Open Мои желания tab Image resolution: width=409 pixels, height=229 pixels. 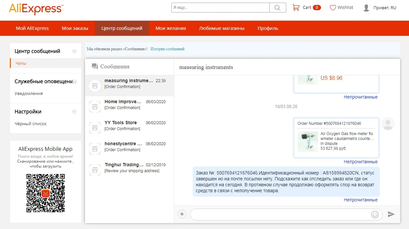pos(171,28)
